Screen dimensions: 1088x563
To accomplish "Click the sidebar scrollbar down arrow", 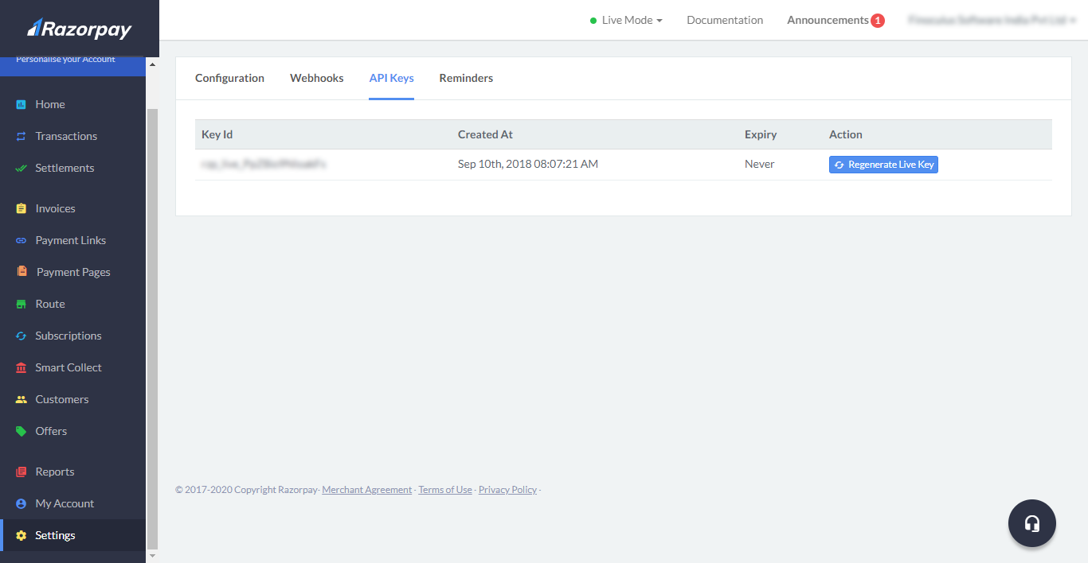I will 153,556.
